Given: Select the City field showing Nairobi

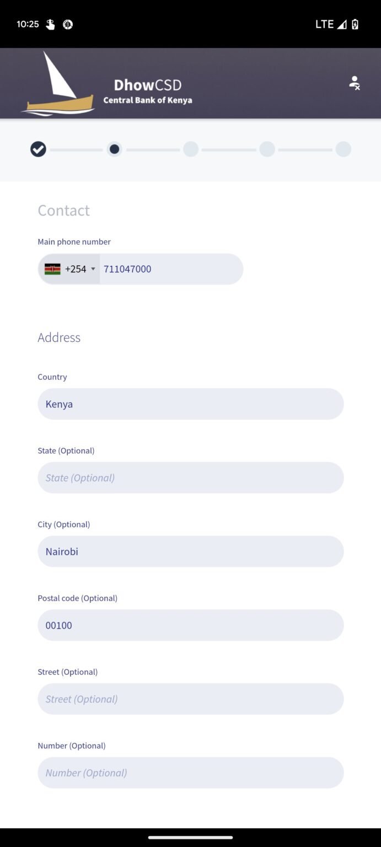Looking at the screenshot, I should pyautogui.click(x=190, y=551).
